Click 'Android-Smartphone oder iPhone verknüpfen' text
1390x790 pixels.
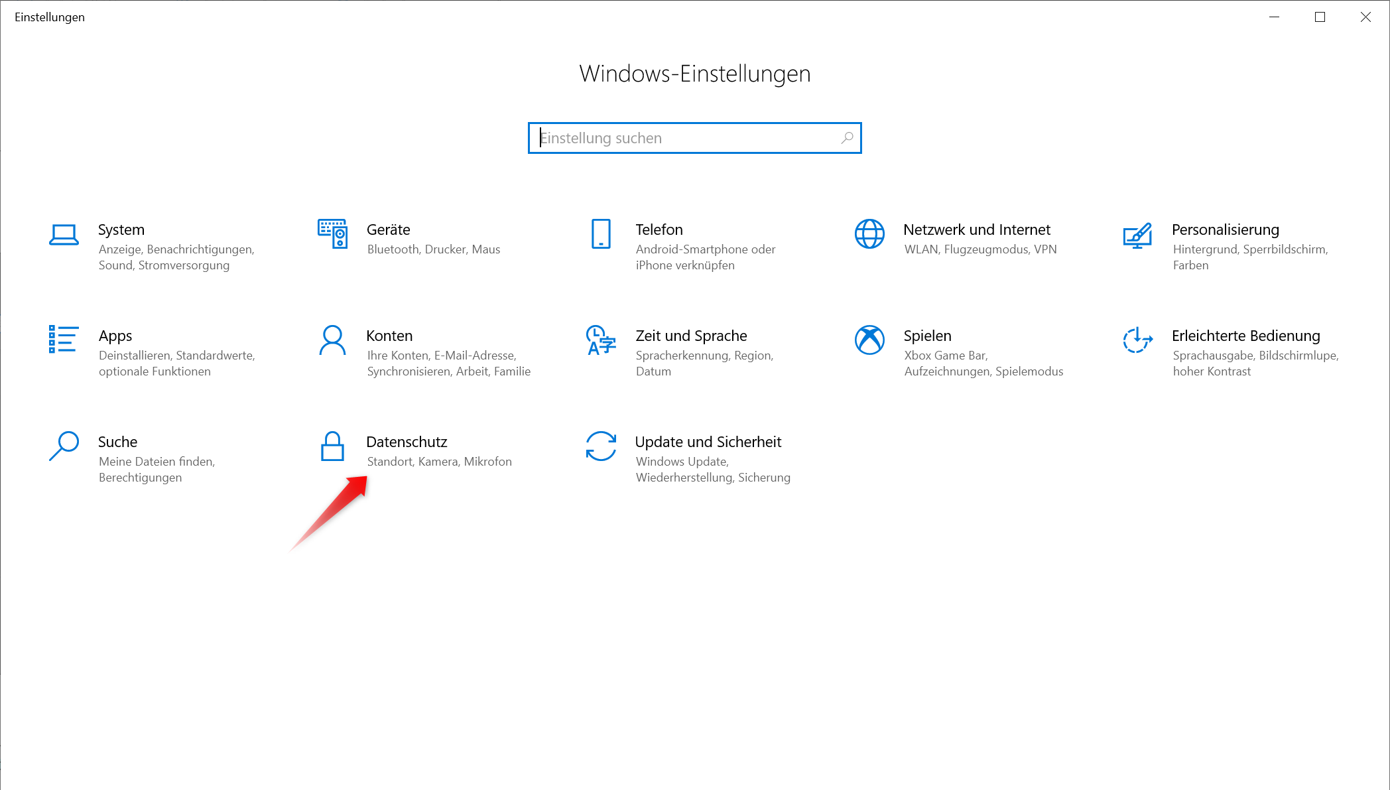coord(706,257)
